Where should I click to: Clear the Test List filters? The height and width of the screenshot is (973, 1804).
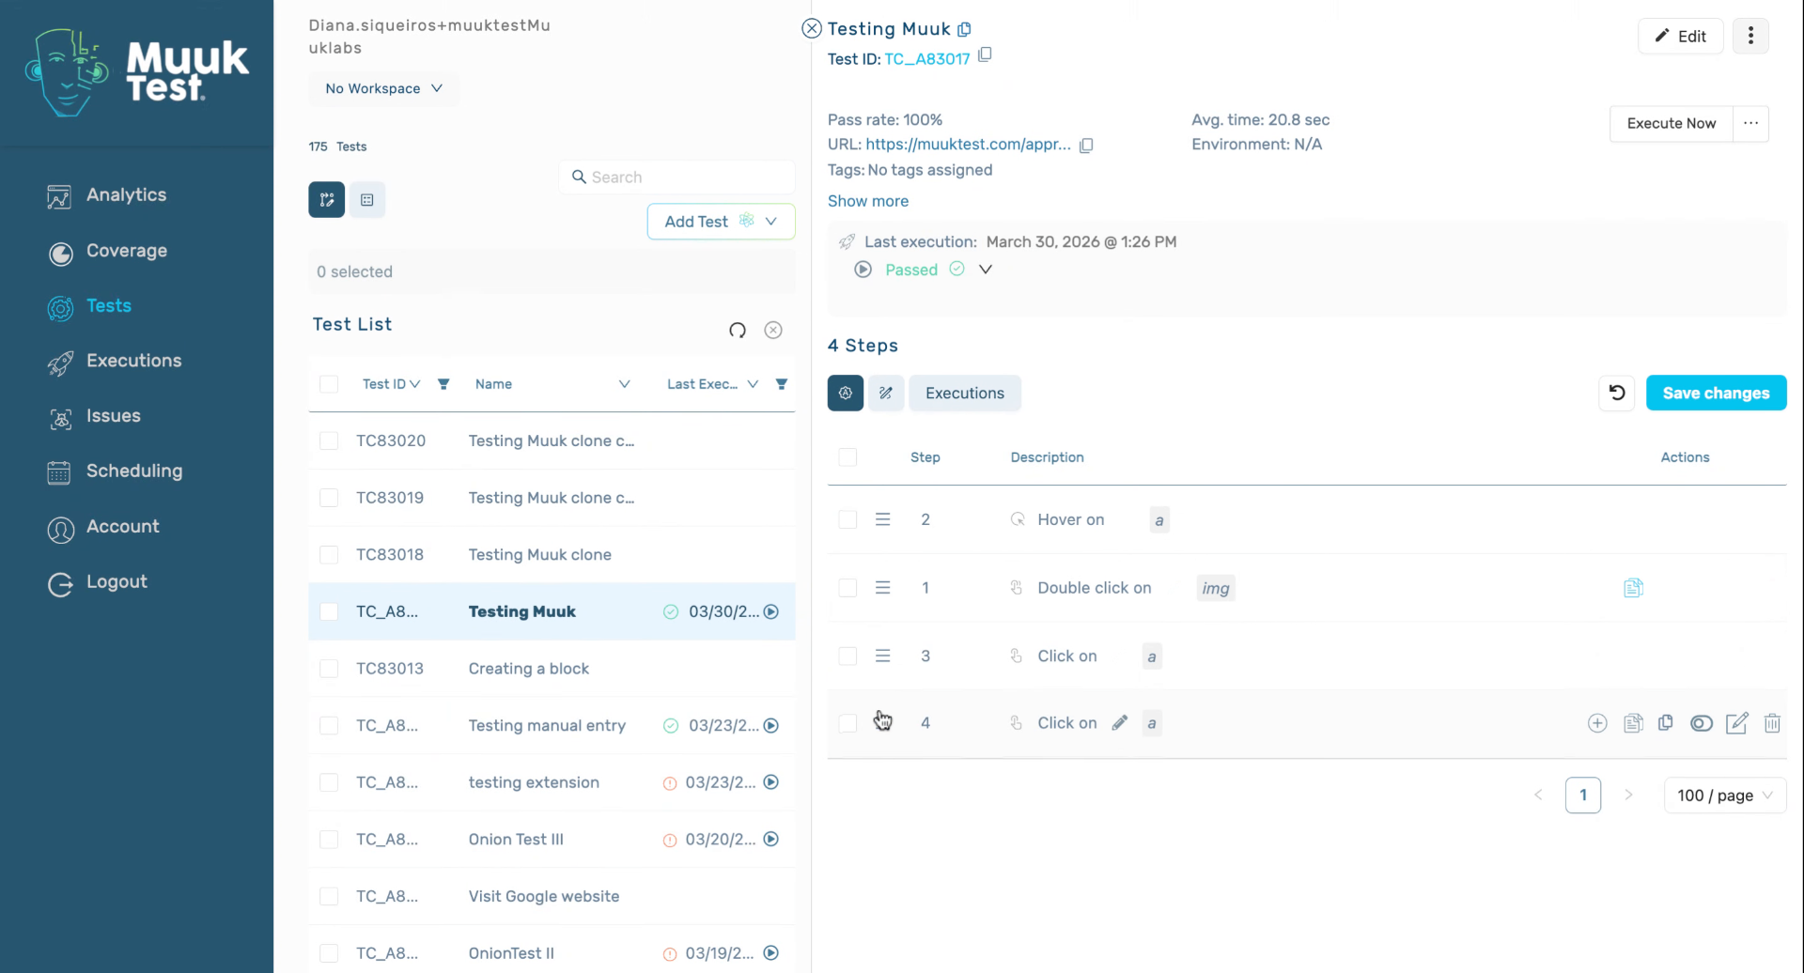pos(773,330)
